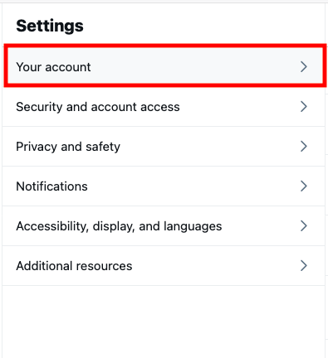Open the Additional resources section

[164, 266]
